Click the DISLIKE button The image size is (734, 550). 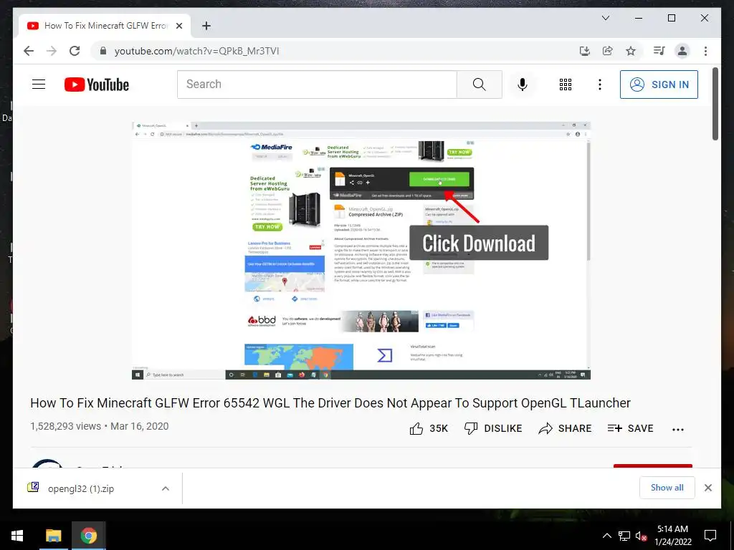click(493, 428)
